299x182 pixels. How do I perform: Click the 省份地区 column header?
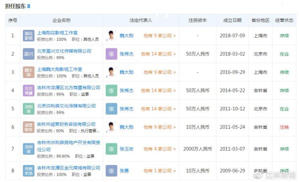[260, 20]
